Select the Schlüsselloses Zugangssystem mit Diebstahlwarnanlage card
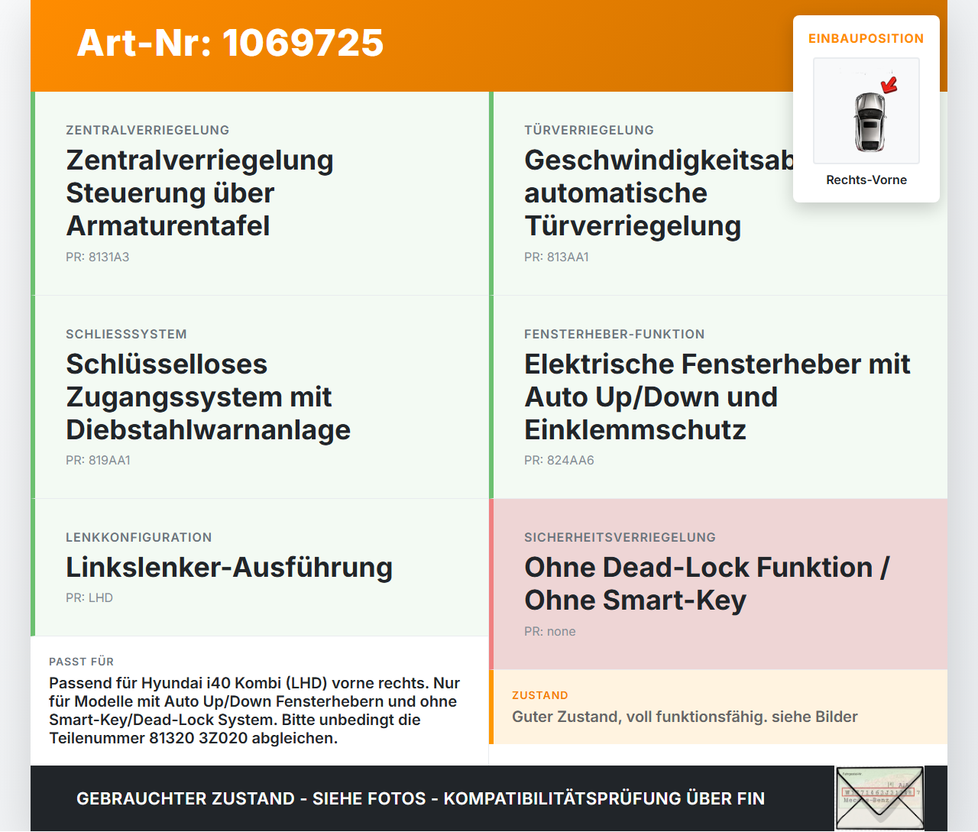The width and height of the screenshot is (978, 832). click(x=260, y=397)
